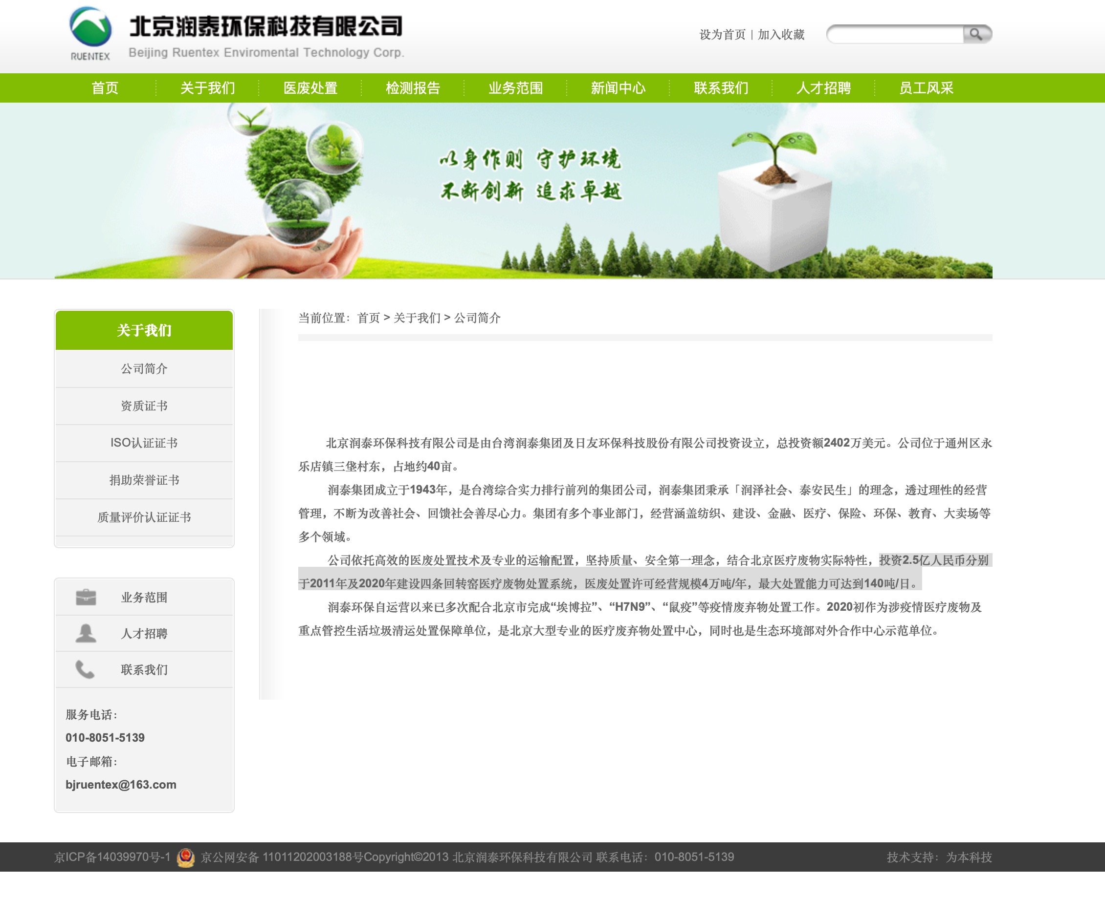Open 首页 in the green navigation bar
Screen dimensions: 1105x900
pyautogui.click(x=105, y=88)
